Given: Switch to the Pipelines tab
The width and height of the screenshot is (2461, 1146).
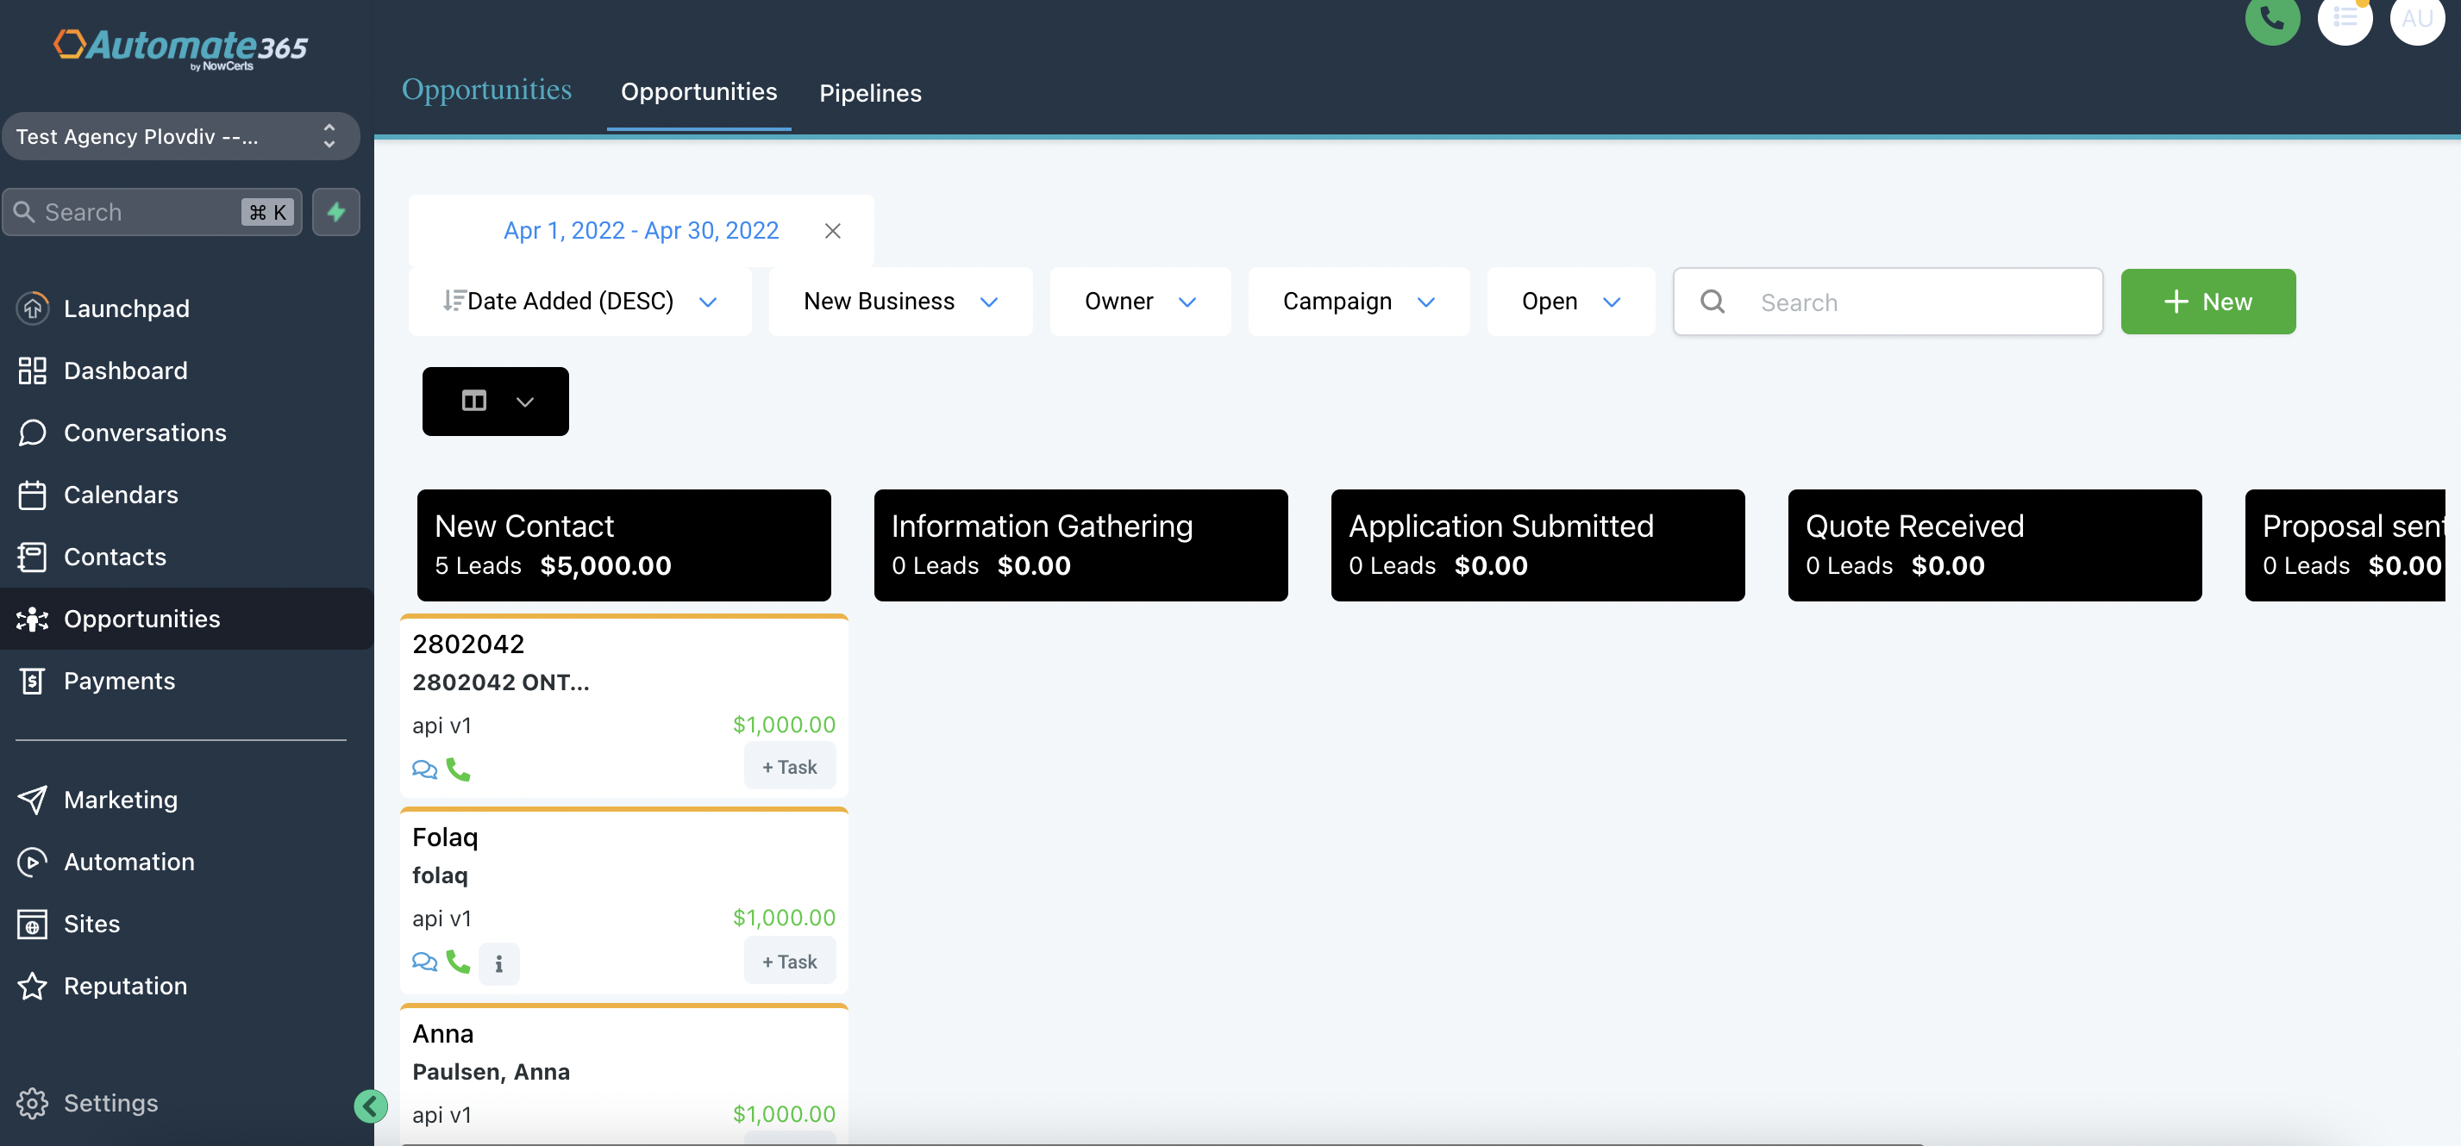Looking at the screenshot, I should tap(869, 93).
